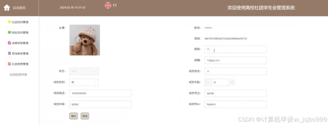
Task: Open the 社团活动管理 menu
Action: tap(20, 22)
